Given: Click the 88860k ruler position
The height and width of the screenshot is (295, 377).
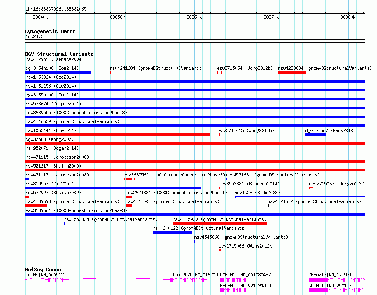Looking at the screenshot, I should (194, 17).
